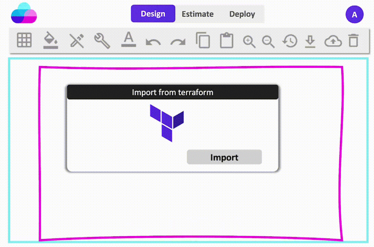374x247 pixels.
Task: Click the Import from terraform title bar
Action: (x=173, y=92)
